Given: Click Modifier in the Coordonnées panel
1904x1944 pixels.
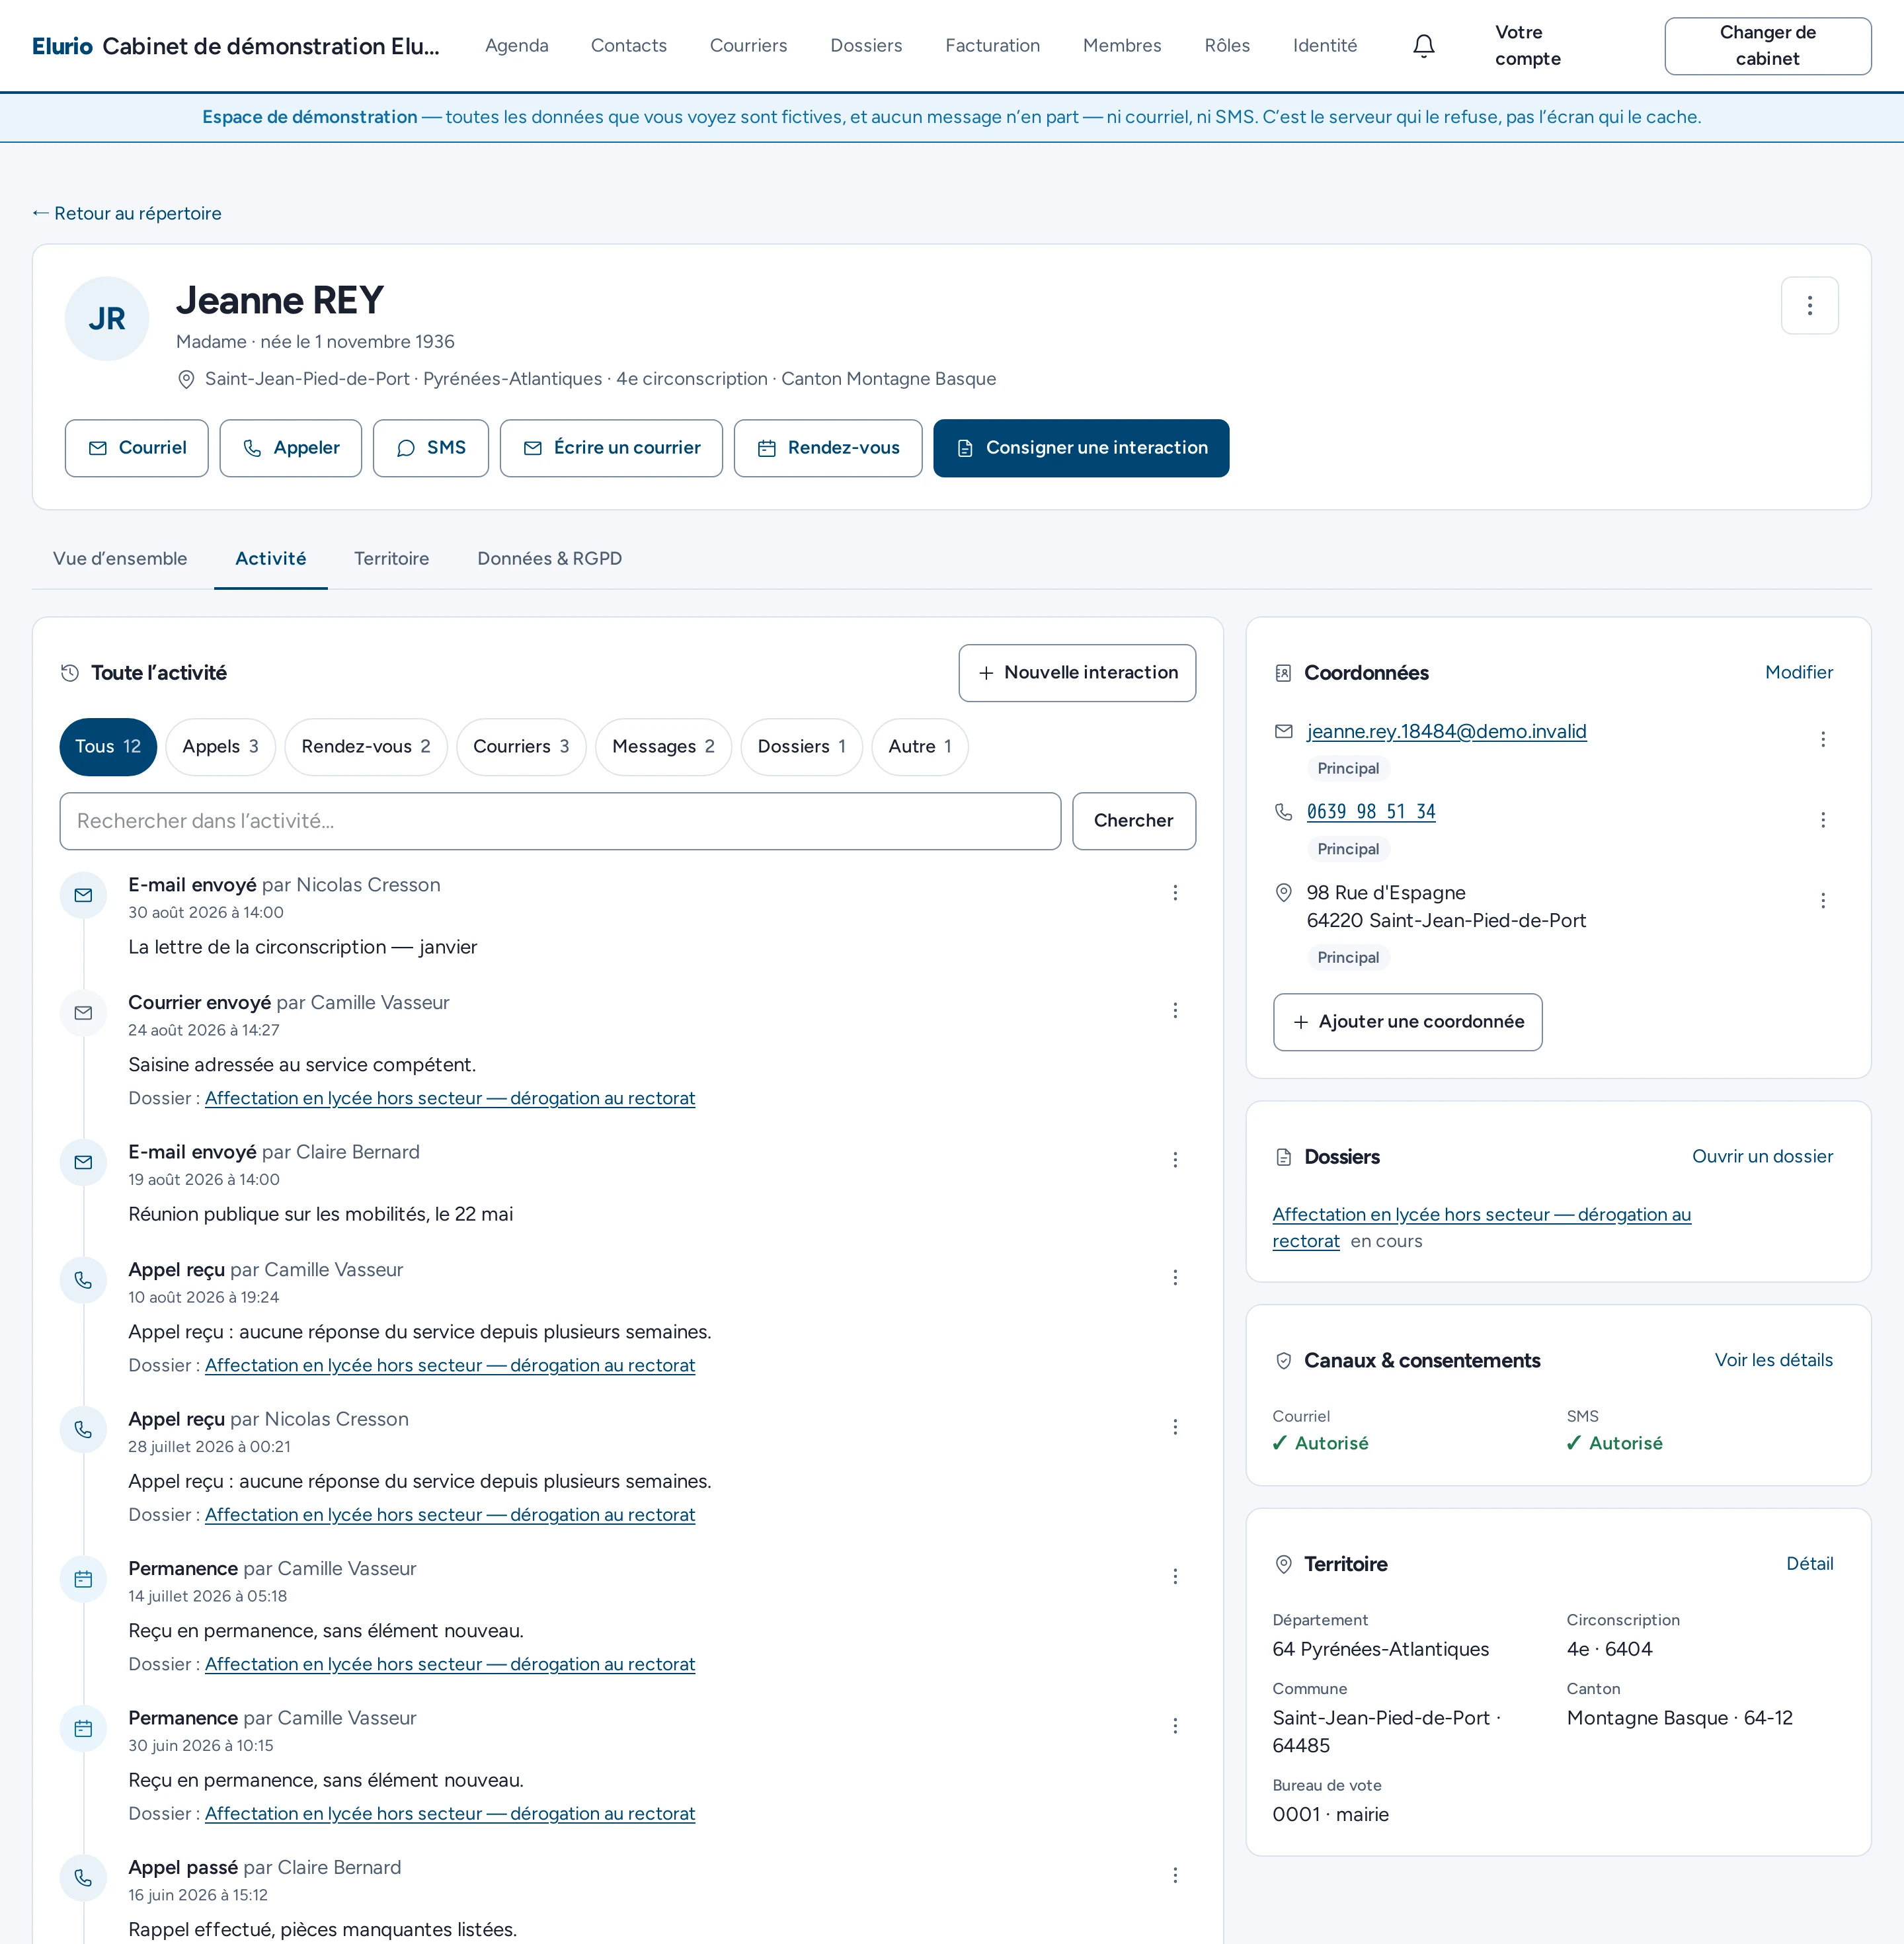Looking at the screenshot, I should click(1798, 673).
